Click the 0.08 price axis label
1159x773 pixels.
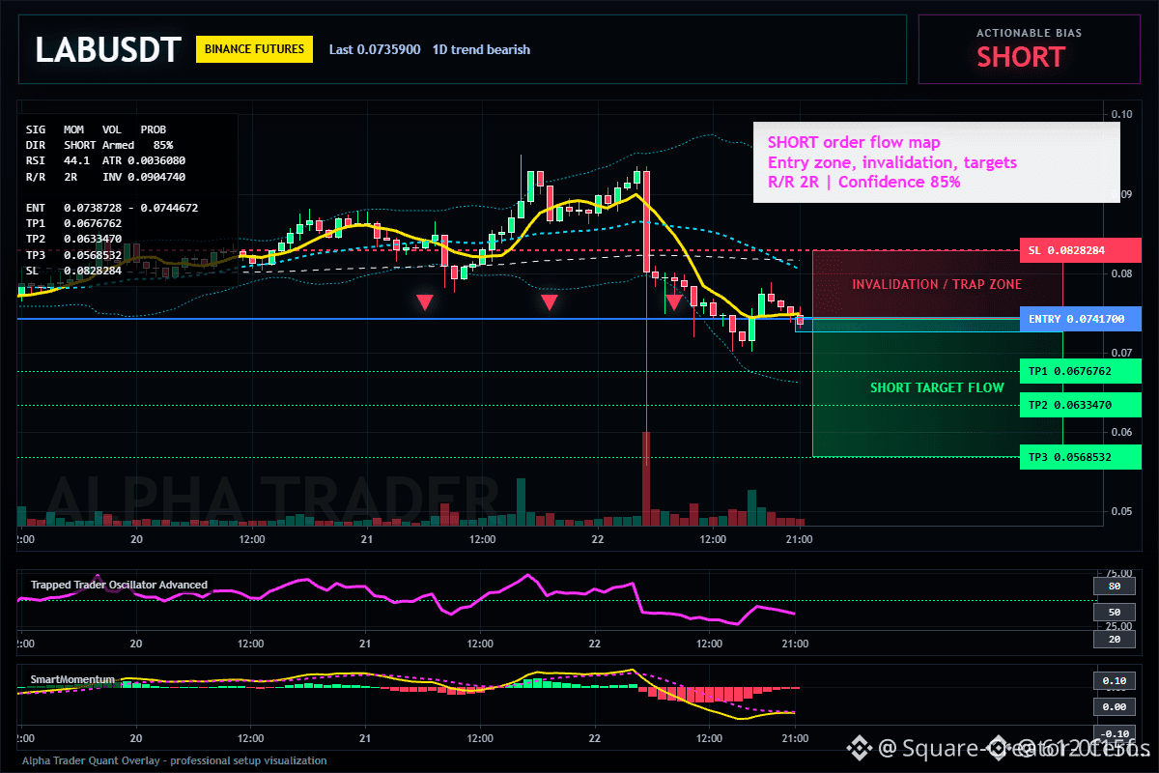coord(1120,273)
